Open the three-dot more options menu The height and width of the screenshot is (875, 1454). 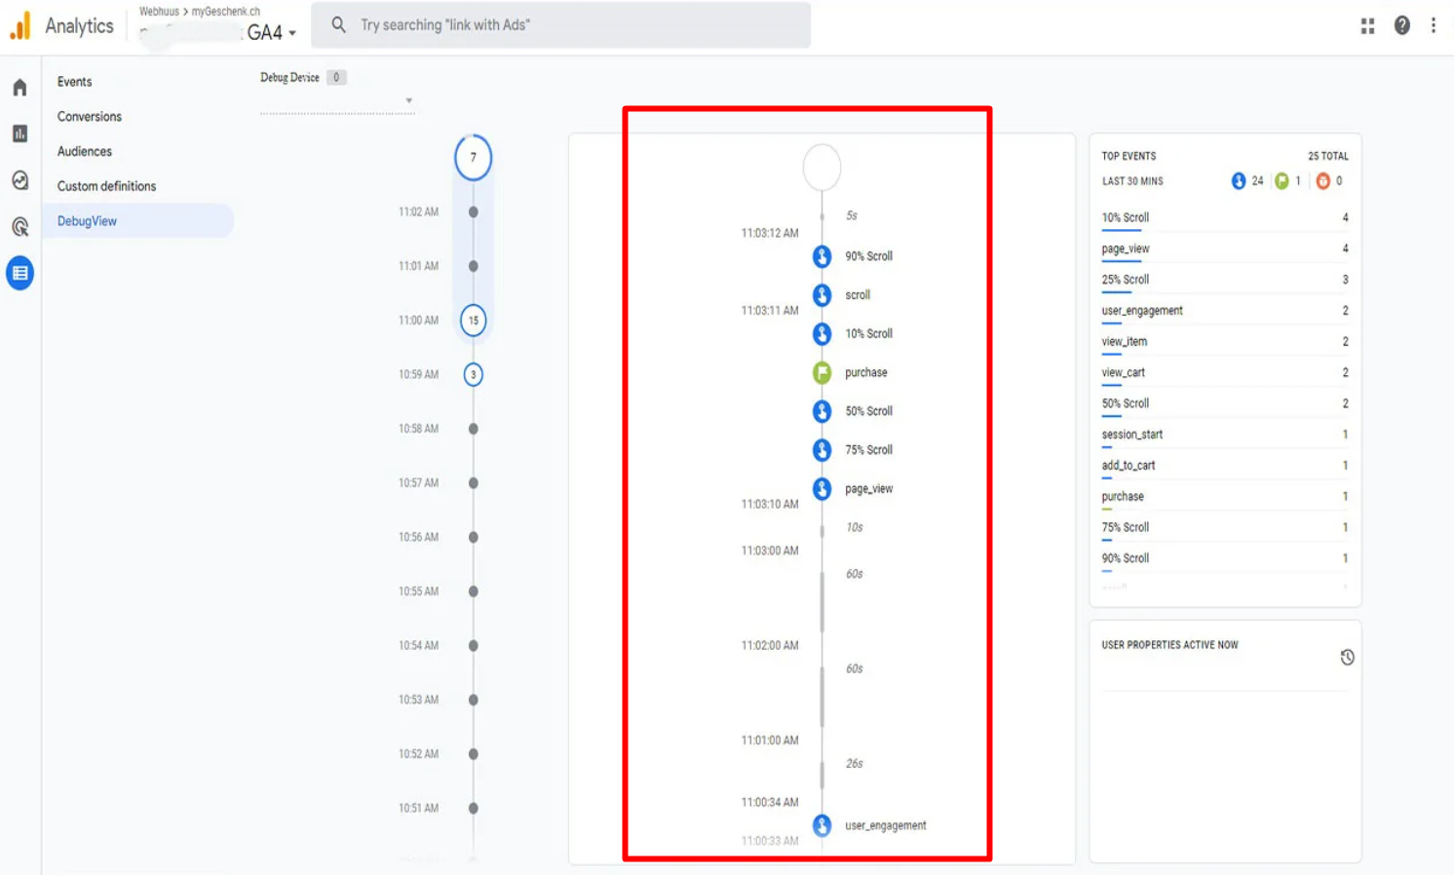(1433, 26)
